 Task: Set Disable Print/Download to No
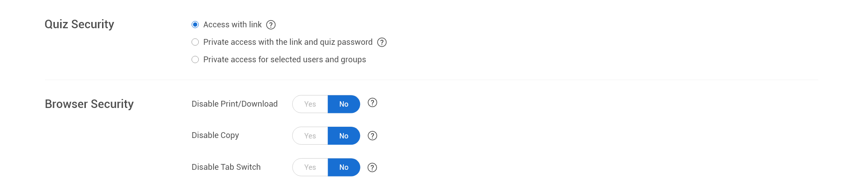(344, 104)
